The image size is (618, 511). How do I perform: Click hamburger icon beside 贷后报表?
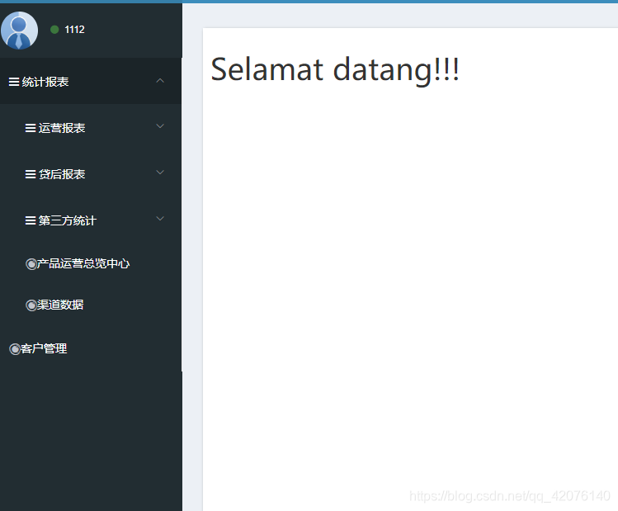pyautogui.click(x=31, y=174)
